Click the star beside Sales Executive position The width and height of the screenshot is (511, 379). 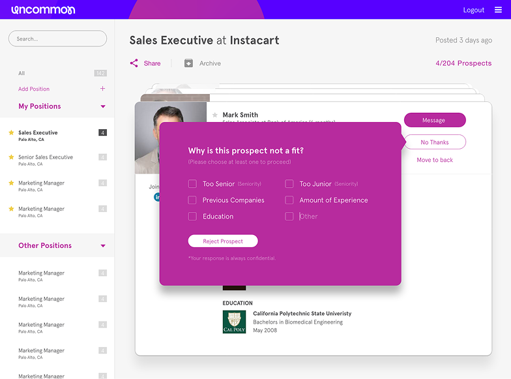(12, 132)
